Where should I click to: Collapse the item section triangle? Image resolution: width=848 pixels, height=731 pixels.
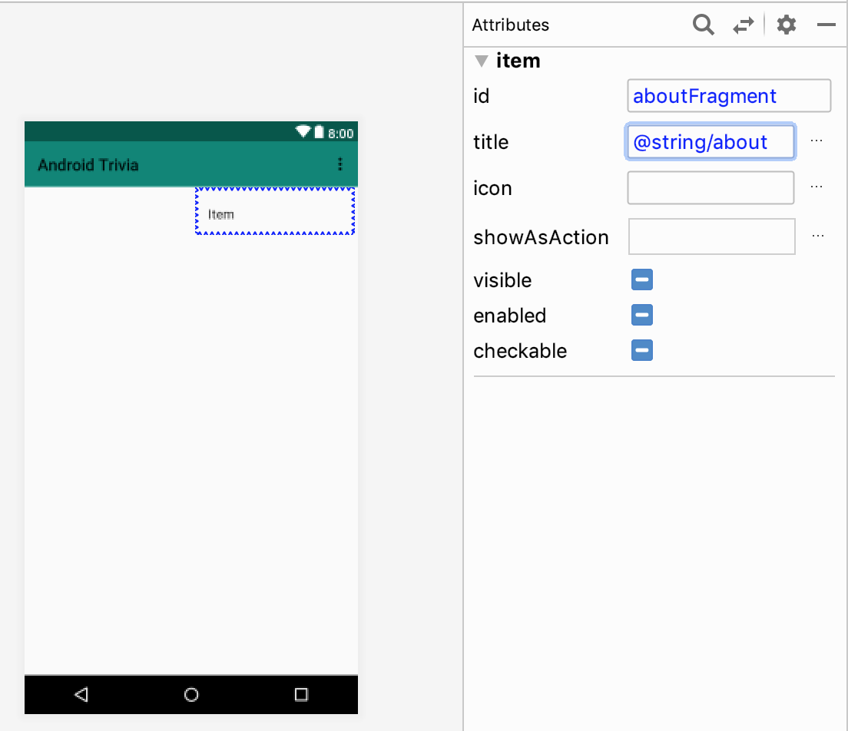[482, 61]
